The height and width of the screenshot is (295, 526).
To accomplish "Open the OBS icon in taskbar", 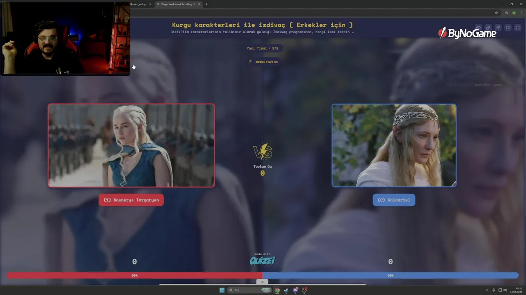I will 304,290.
